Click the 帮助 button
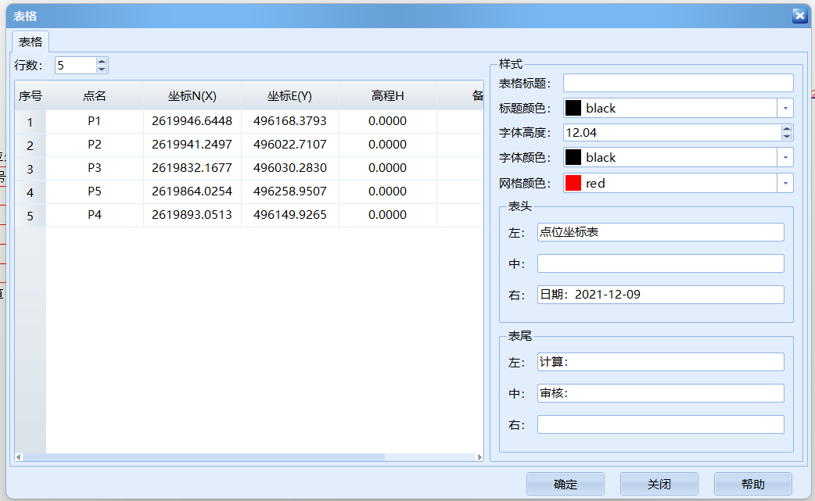Screen dimensions: 815x501 click(x=752, y=484)
